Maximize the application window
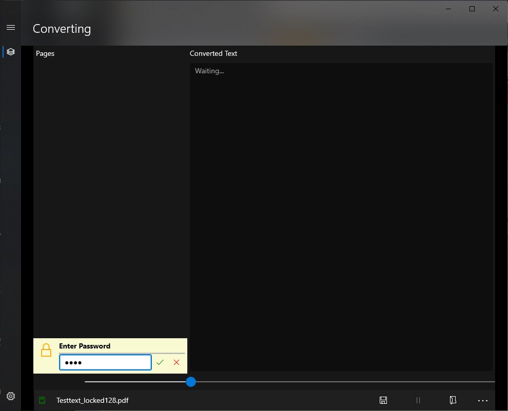The height and width of the screenshot is (411, 508). (x=472, y=9)
